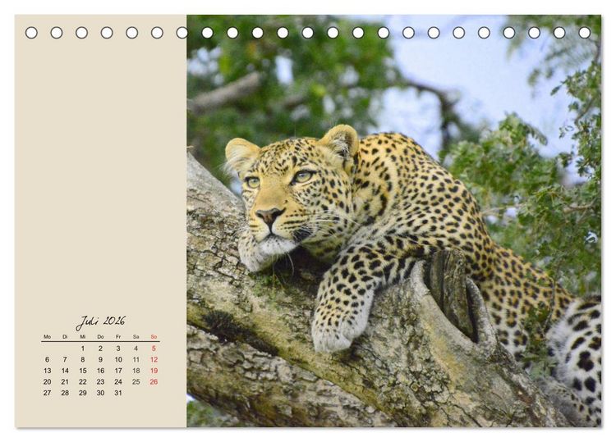The width and height of the screenshot is (616, 442).
Task: Click calendar date 24
Action: click(x=118, y=381)
